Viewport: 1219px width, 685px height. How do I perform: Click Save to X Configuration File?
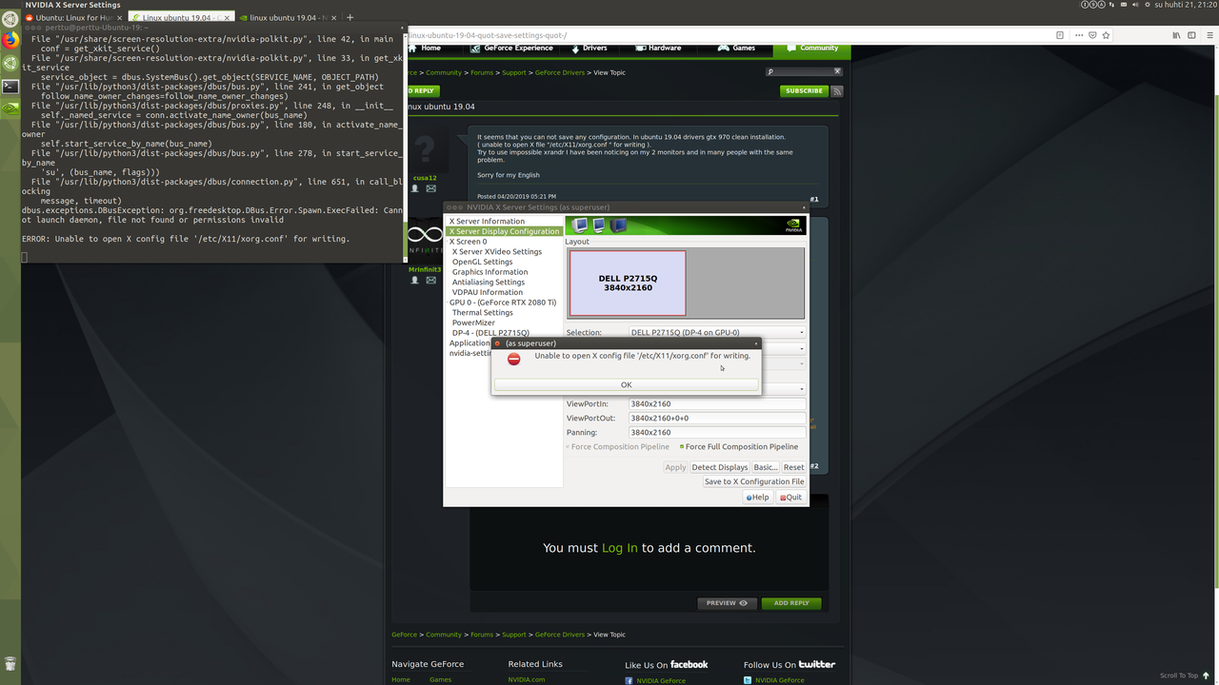pos(754,481)
